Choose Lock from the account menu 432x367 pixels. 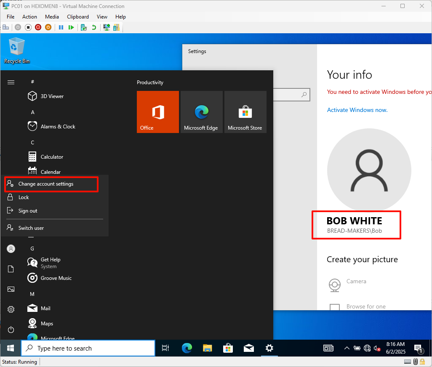[55, 197]
